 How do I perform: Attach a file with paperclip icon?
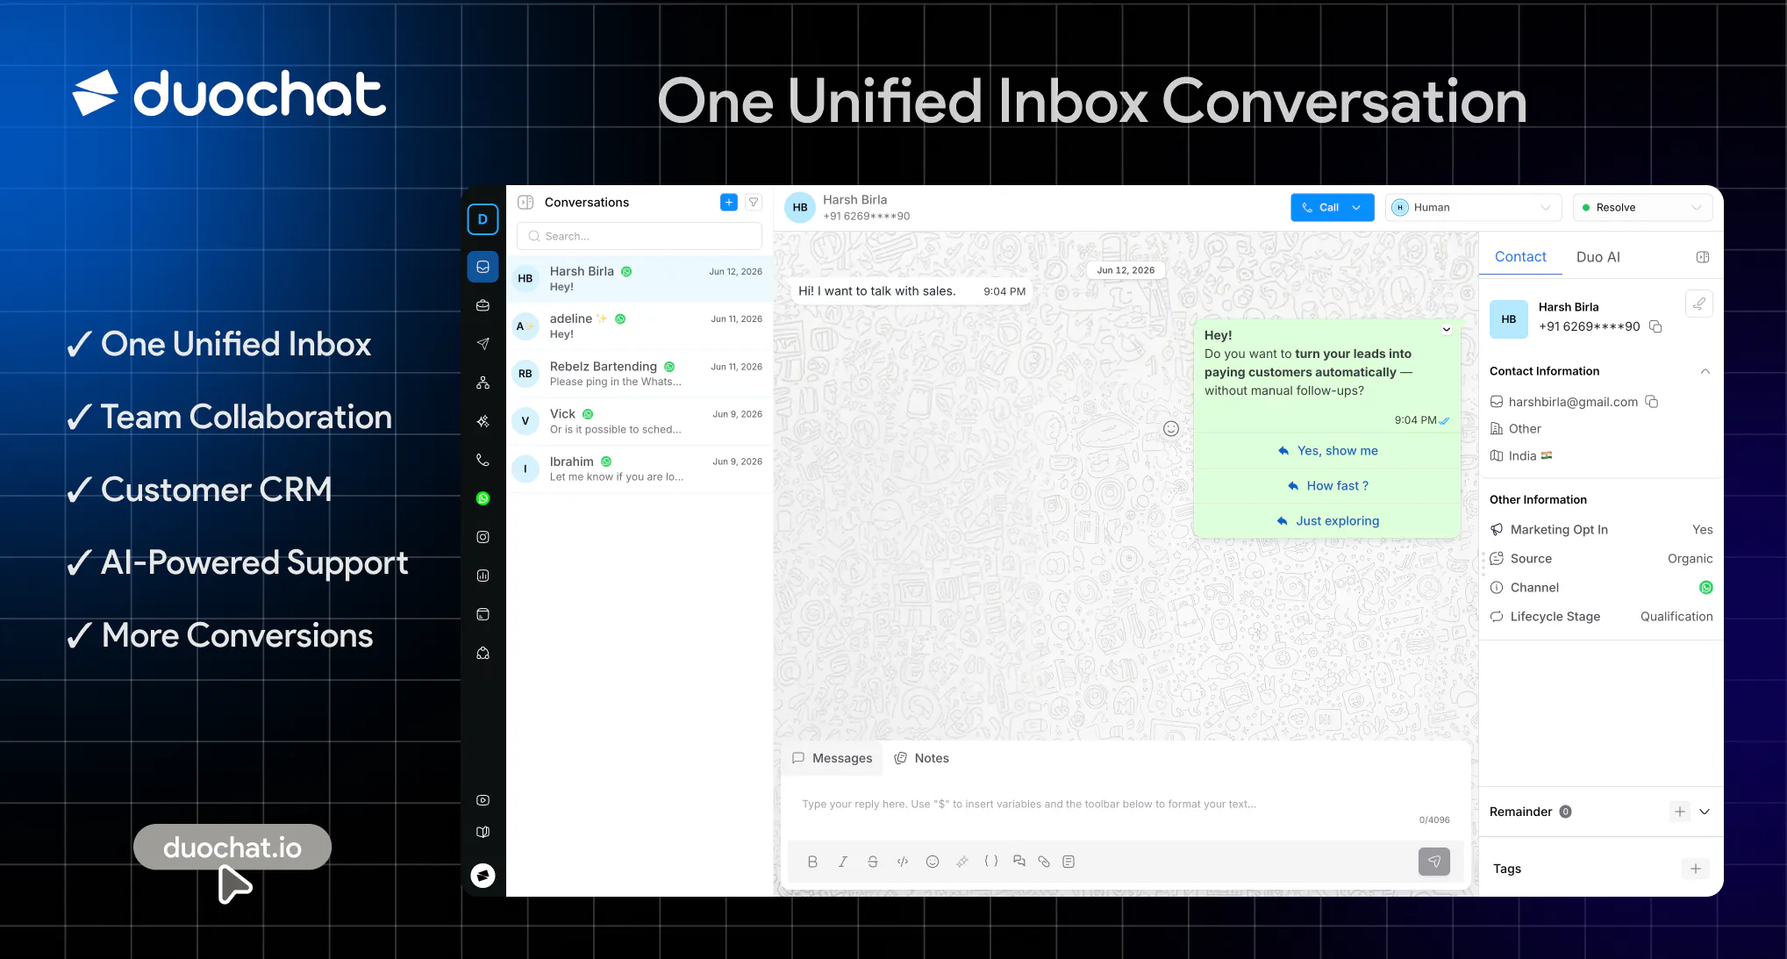(1044, 862)
